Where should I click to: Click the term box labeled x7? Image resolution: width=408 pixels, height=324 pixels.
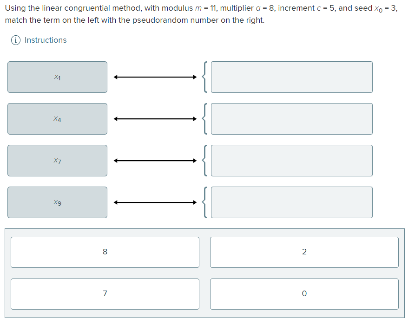(x=57, y=161)
